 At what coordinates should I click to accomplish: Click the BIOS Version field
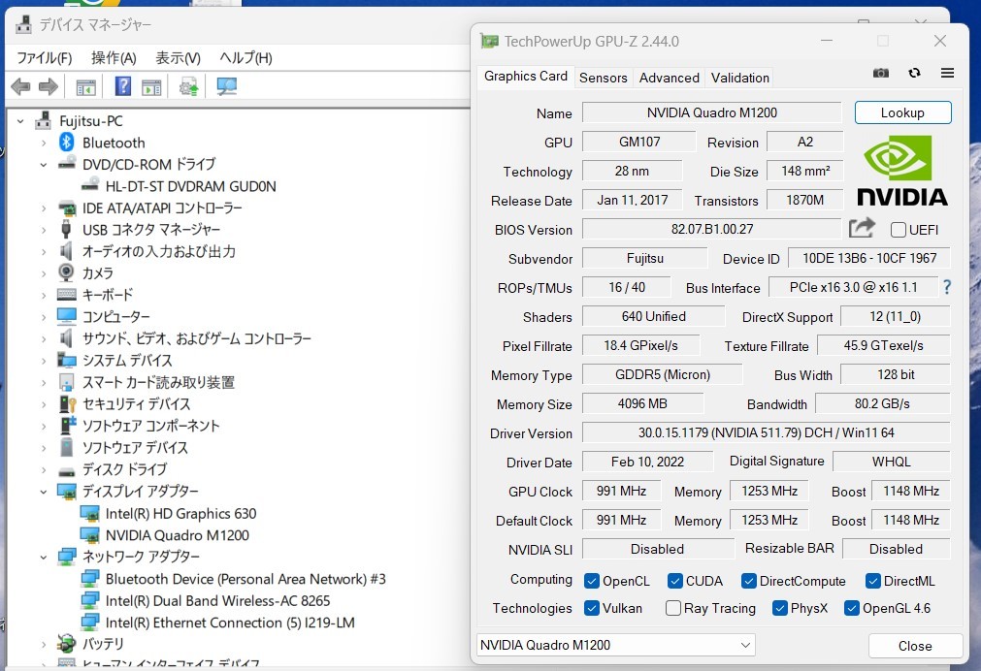point(712,229)
